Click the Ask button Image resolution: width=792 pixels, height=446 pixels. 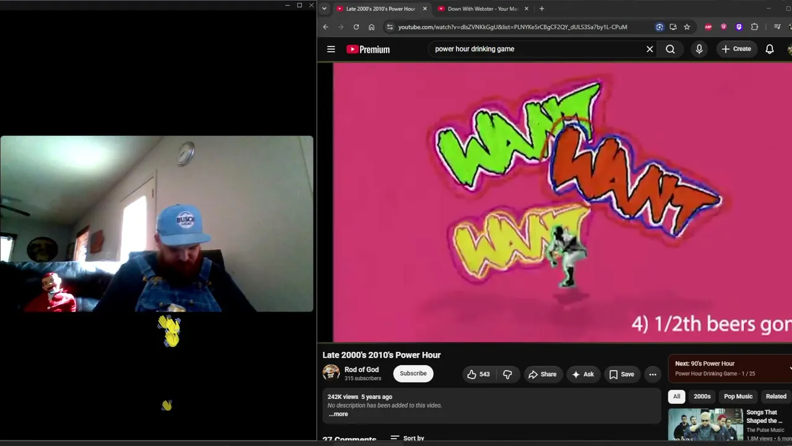583,374
